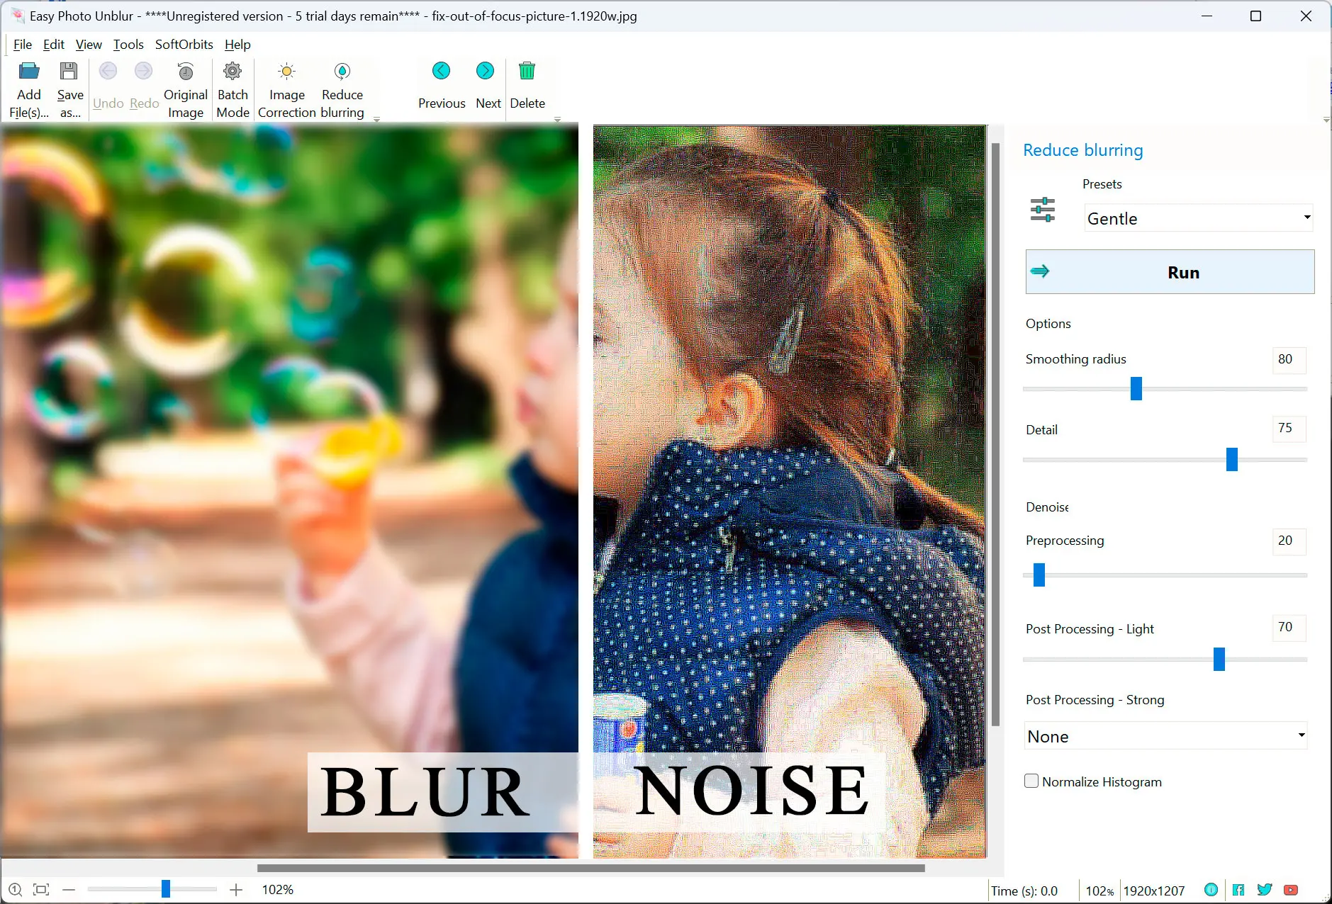Open the Presets dropdown showing Gentle
This screenshot has height=904, width=1332.
point(1198,218)
